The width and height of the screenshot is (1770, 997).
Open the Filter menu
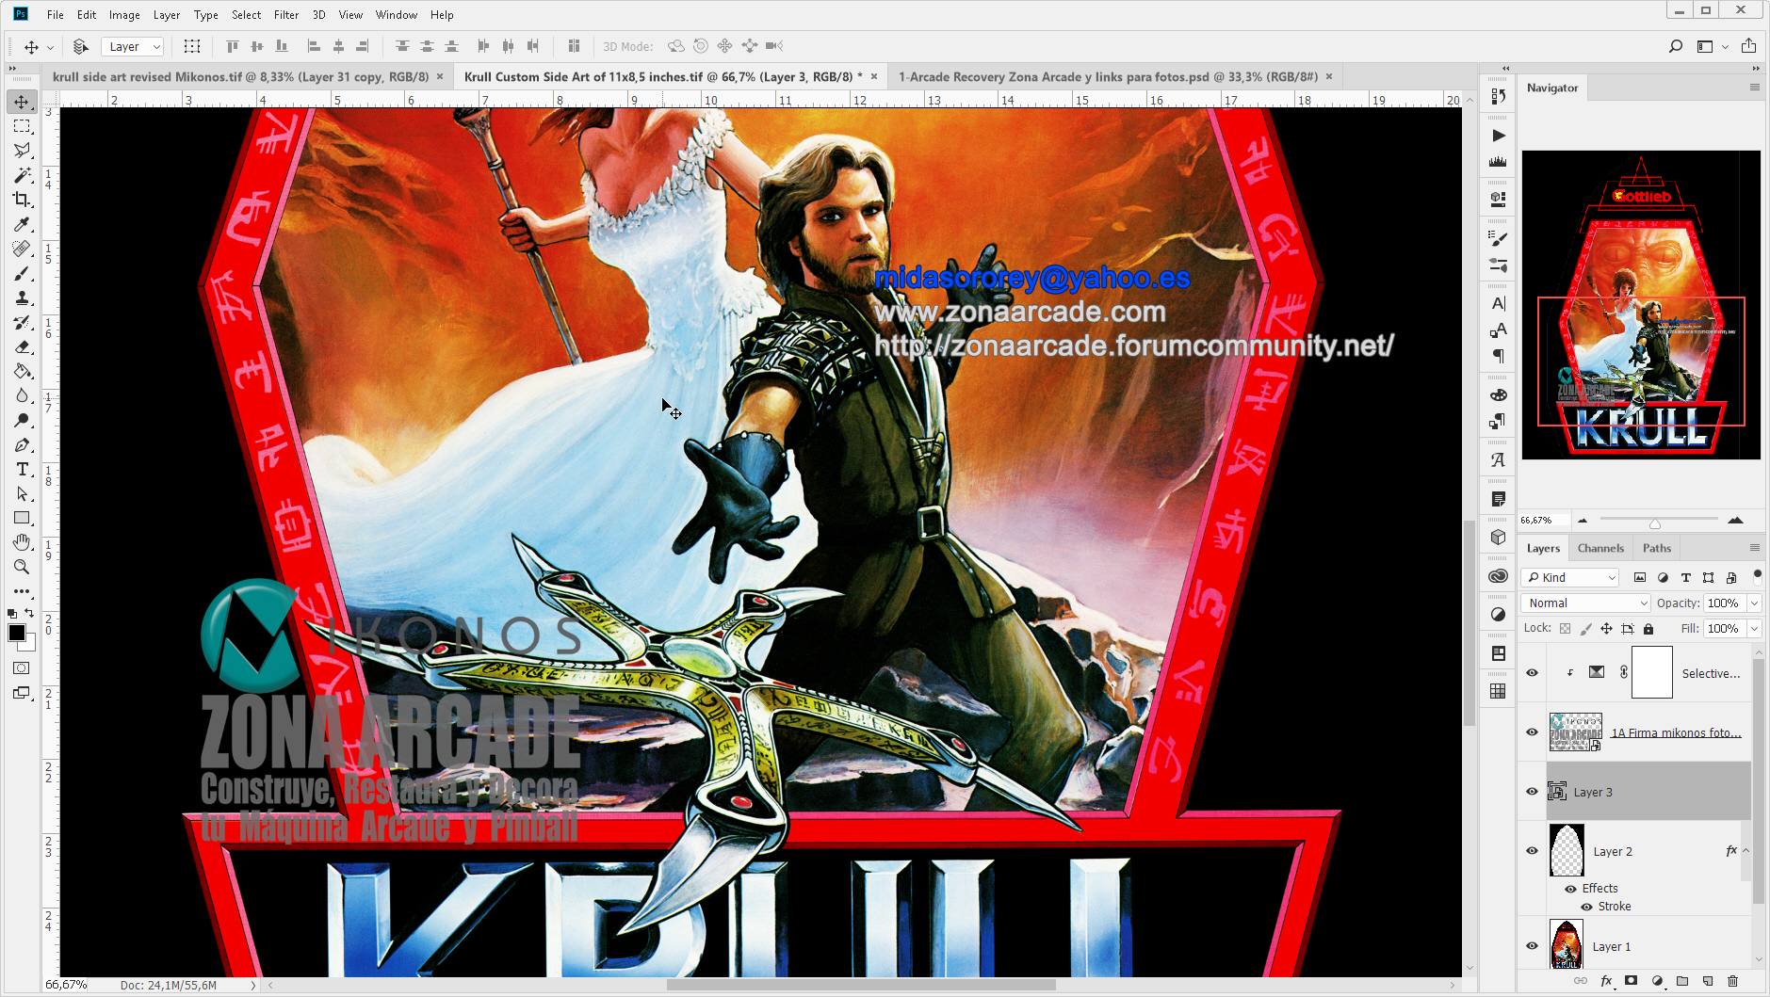(x=286, y=14)
